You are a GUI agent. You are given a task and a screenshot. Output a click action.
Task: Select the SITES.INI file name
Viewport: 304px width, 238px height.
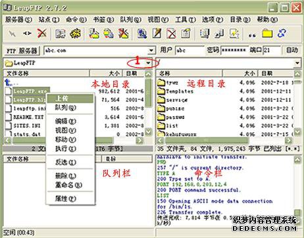tap(27, 126)
